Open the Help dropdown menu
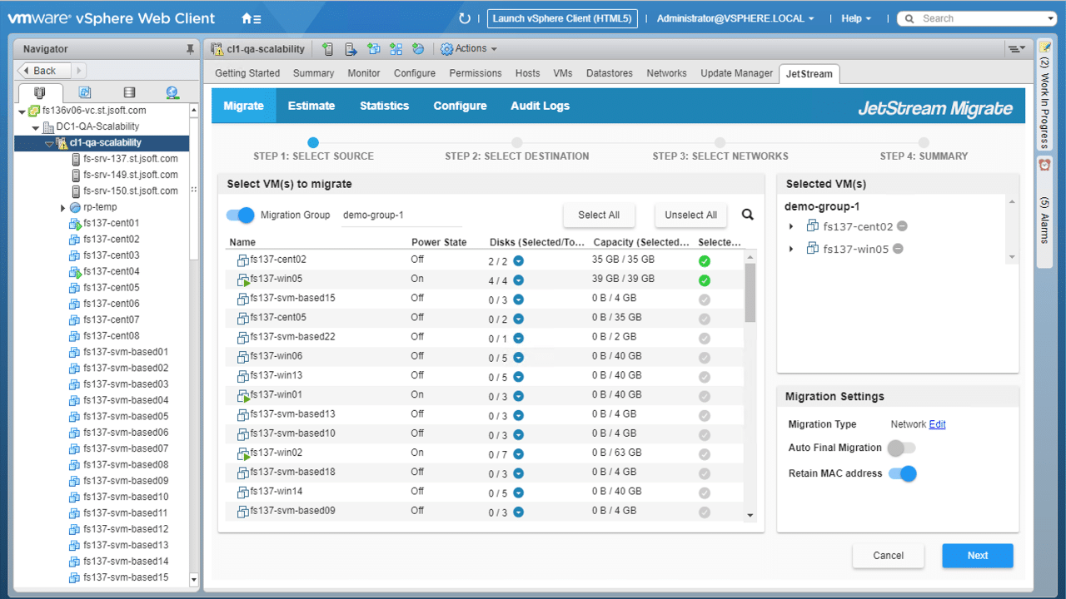The height and width of the screenshot is (599, 1066). click(856, 18)
